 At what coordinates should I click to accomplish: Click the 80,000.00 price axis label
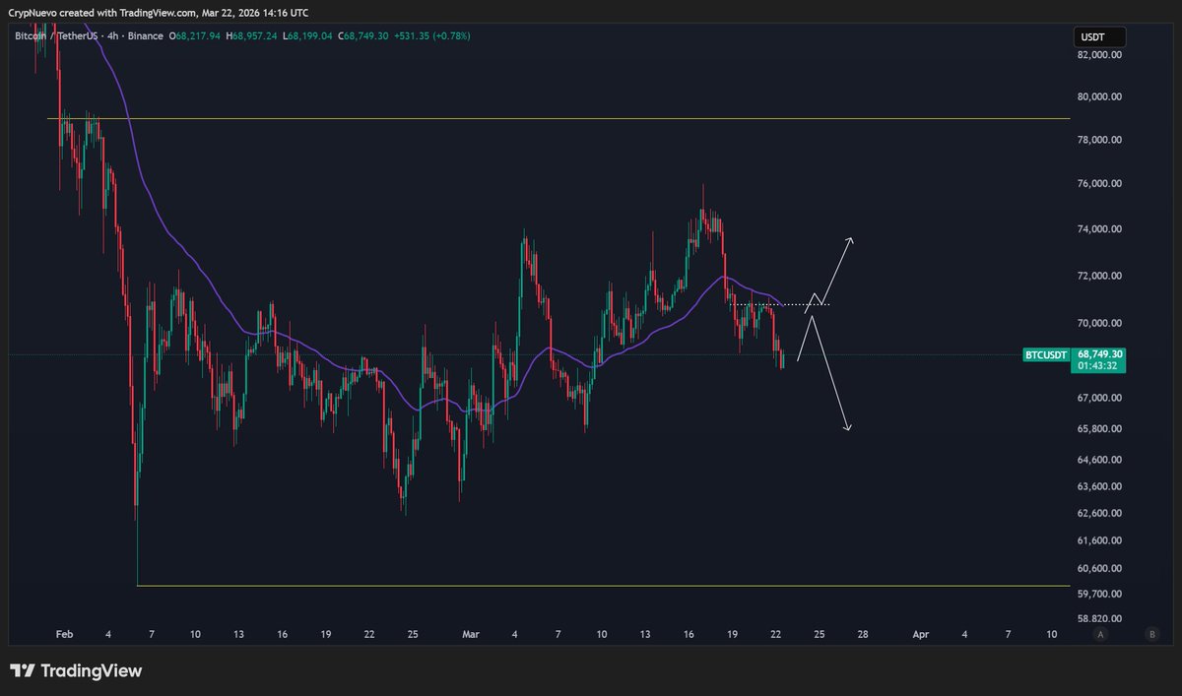click(1100, 96)
